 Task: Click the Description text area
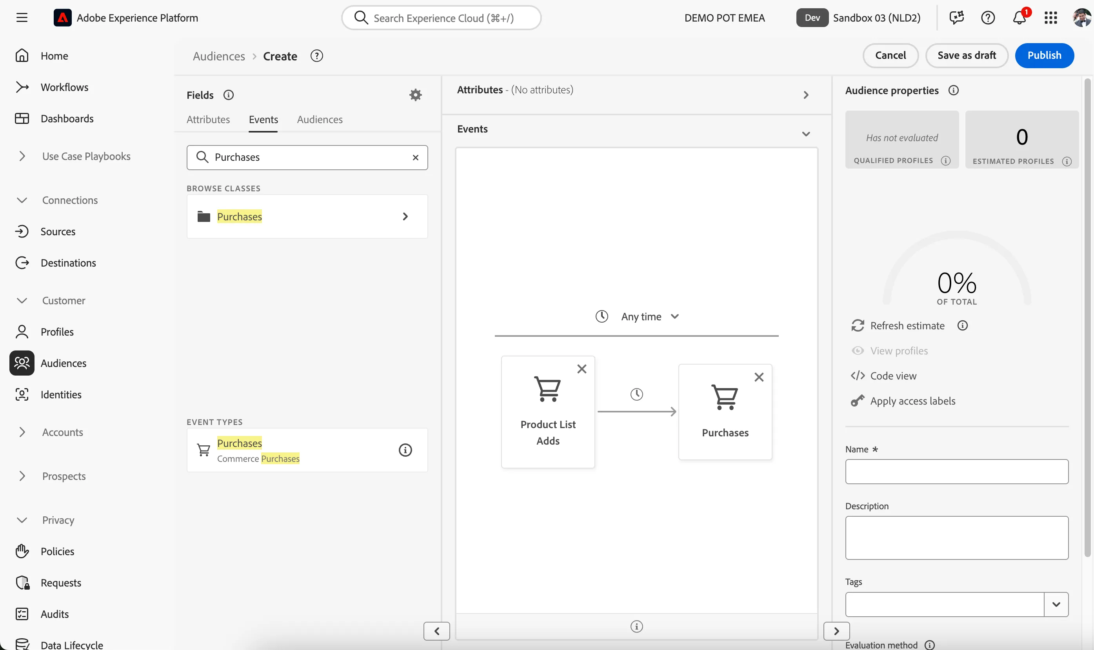pos(956,537)
